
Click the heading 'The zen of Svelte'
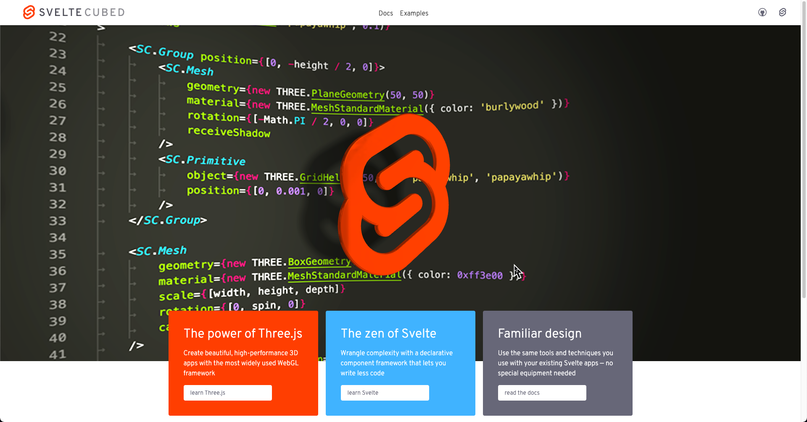388,333
